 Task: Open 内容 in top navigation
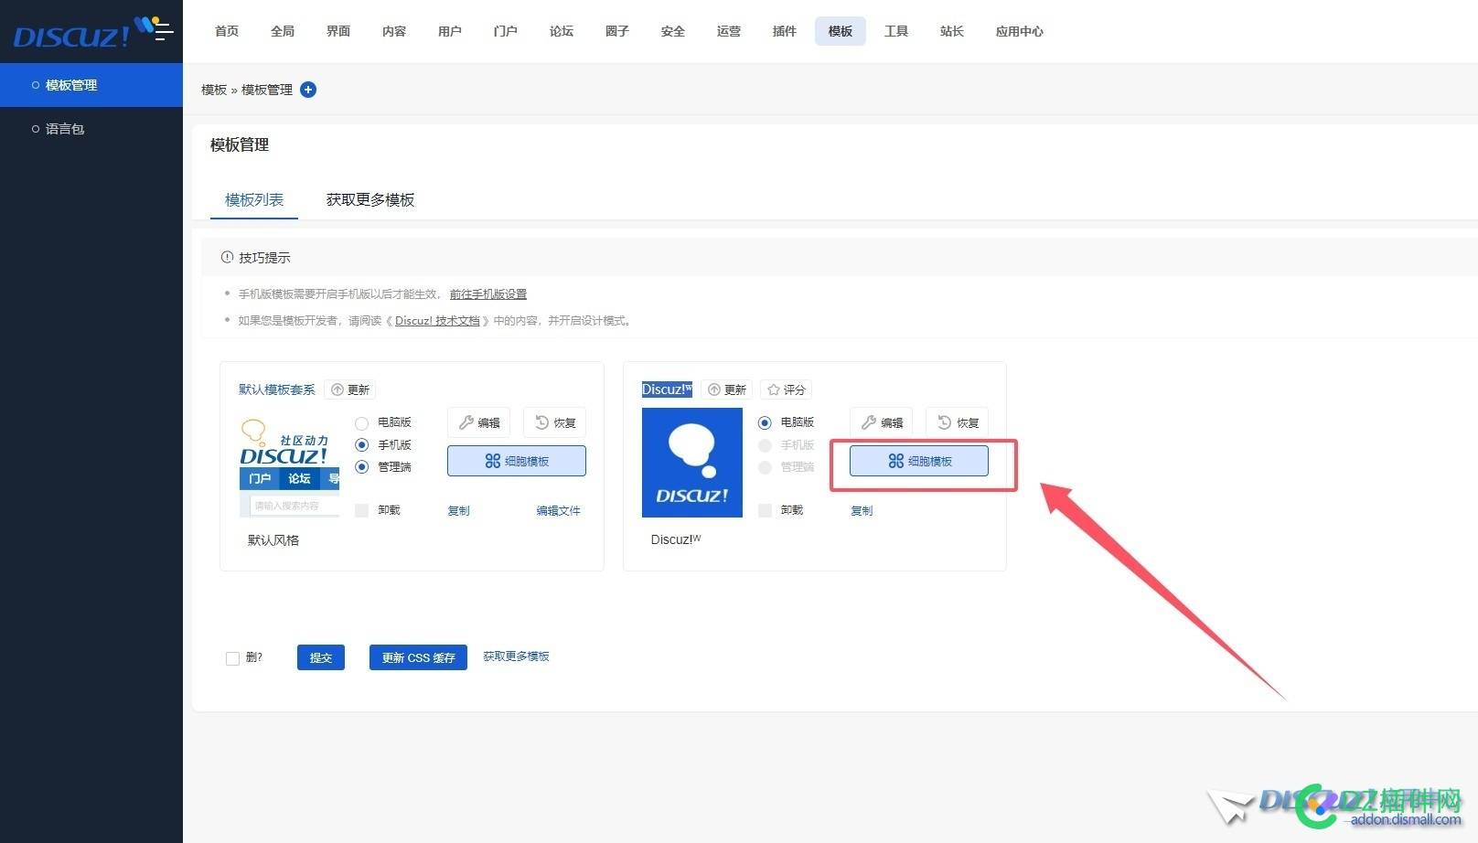click(394, 31)
